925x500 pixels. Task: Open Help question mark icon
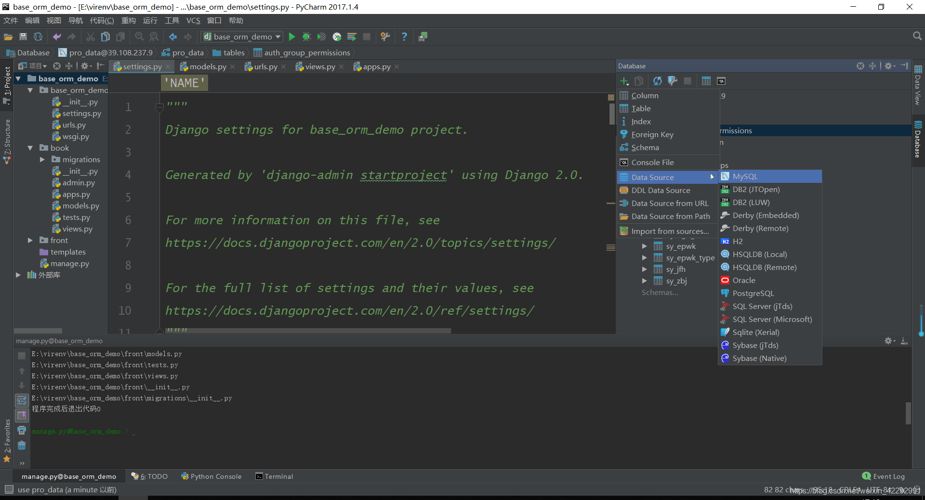404,37
